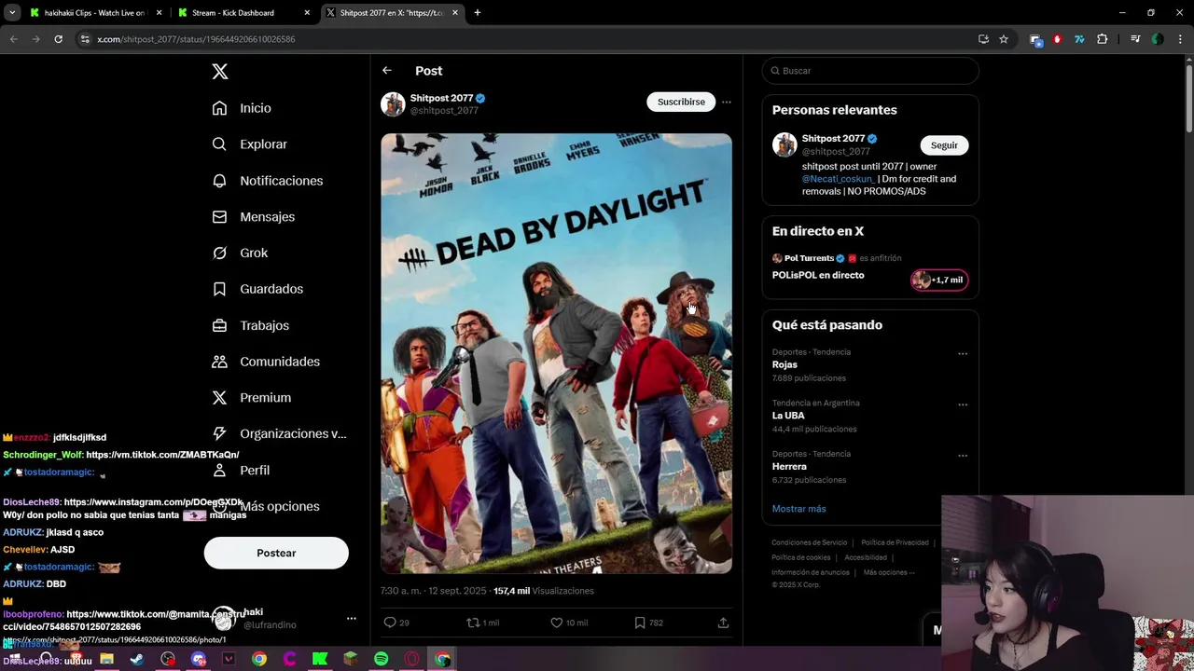Image resolution: width=1194 pixels, height=671 pixels.
Task: Open the 7TV extension
Action: [x=1079, y=39]
